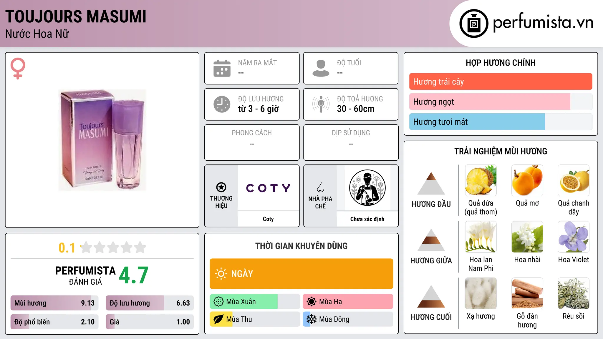Select the jasmine note image
The image size is (603, 339).
click(527, 237)
